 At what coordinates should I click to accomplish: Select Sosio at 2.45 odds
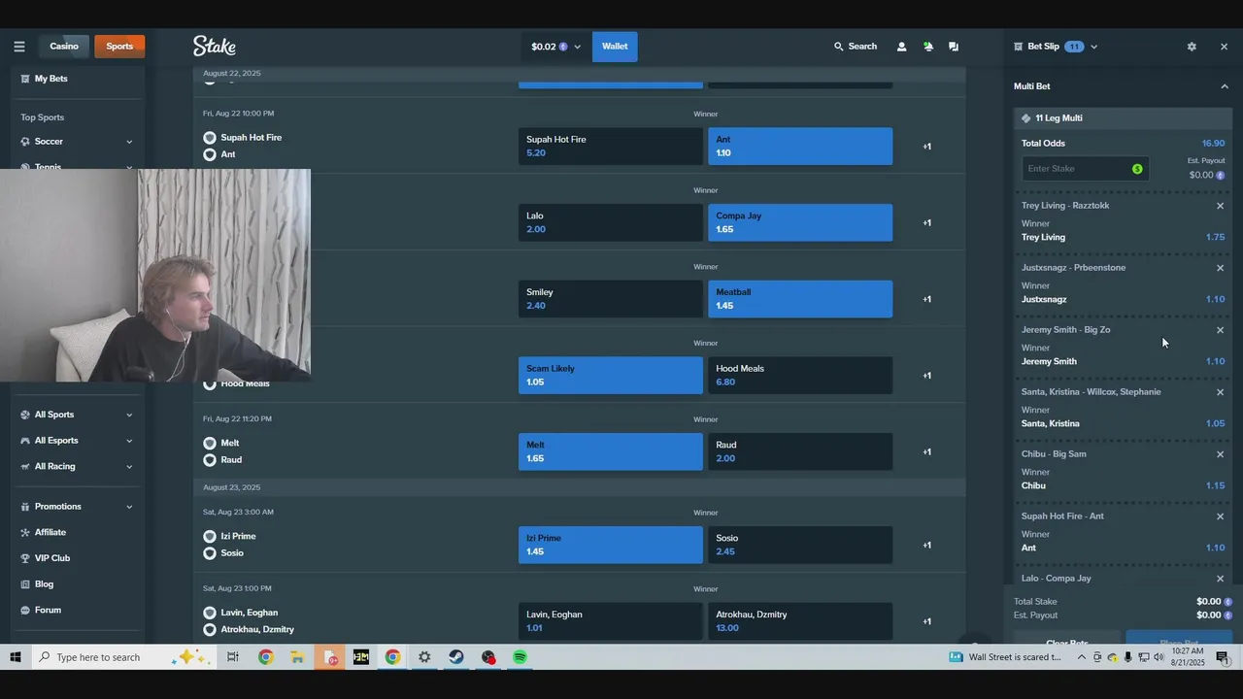[x=800, y=545]
